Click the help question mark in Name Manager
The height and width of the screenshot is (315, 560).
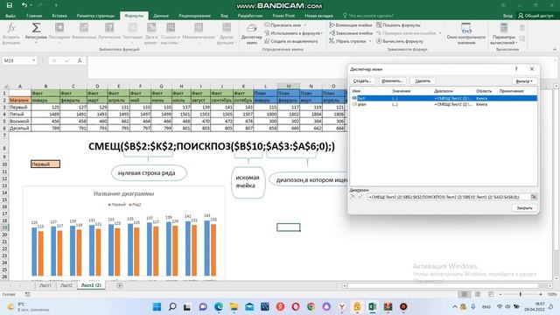pyautogui.click(x=516, y=69)
